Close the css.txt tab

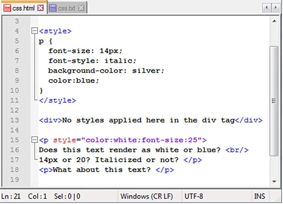point(81,8)
